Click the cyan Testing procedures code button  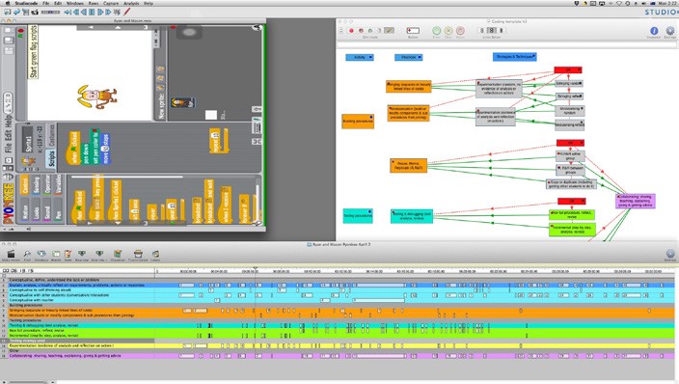tap(358, 215)
